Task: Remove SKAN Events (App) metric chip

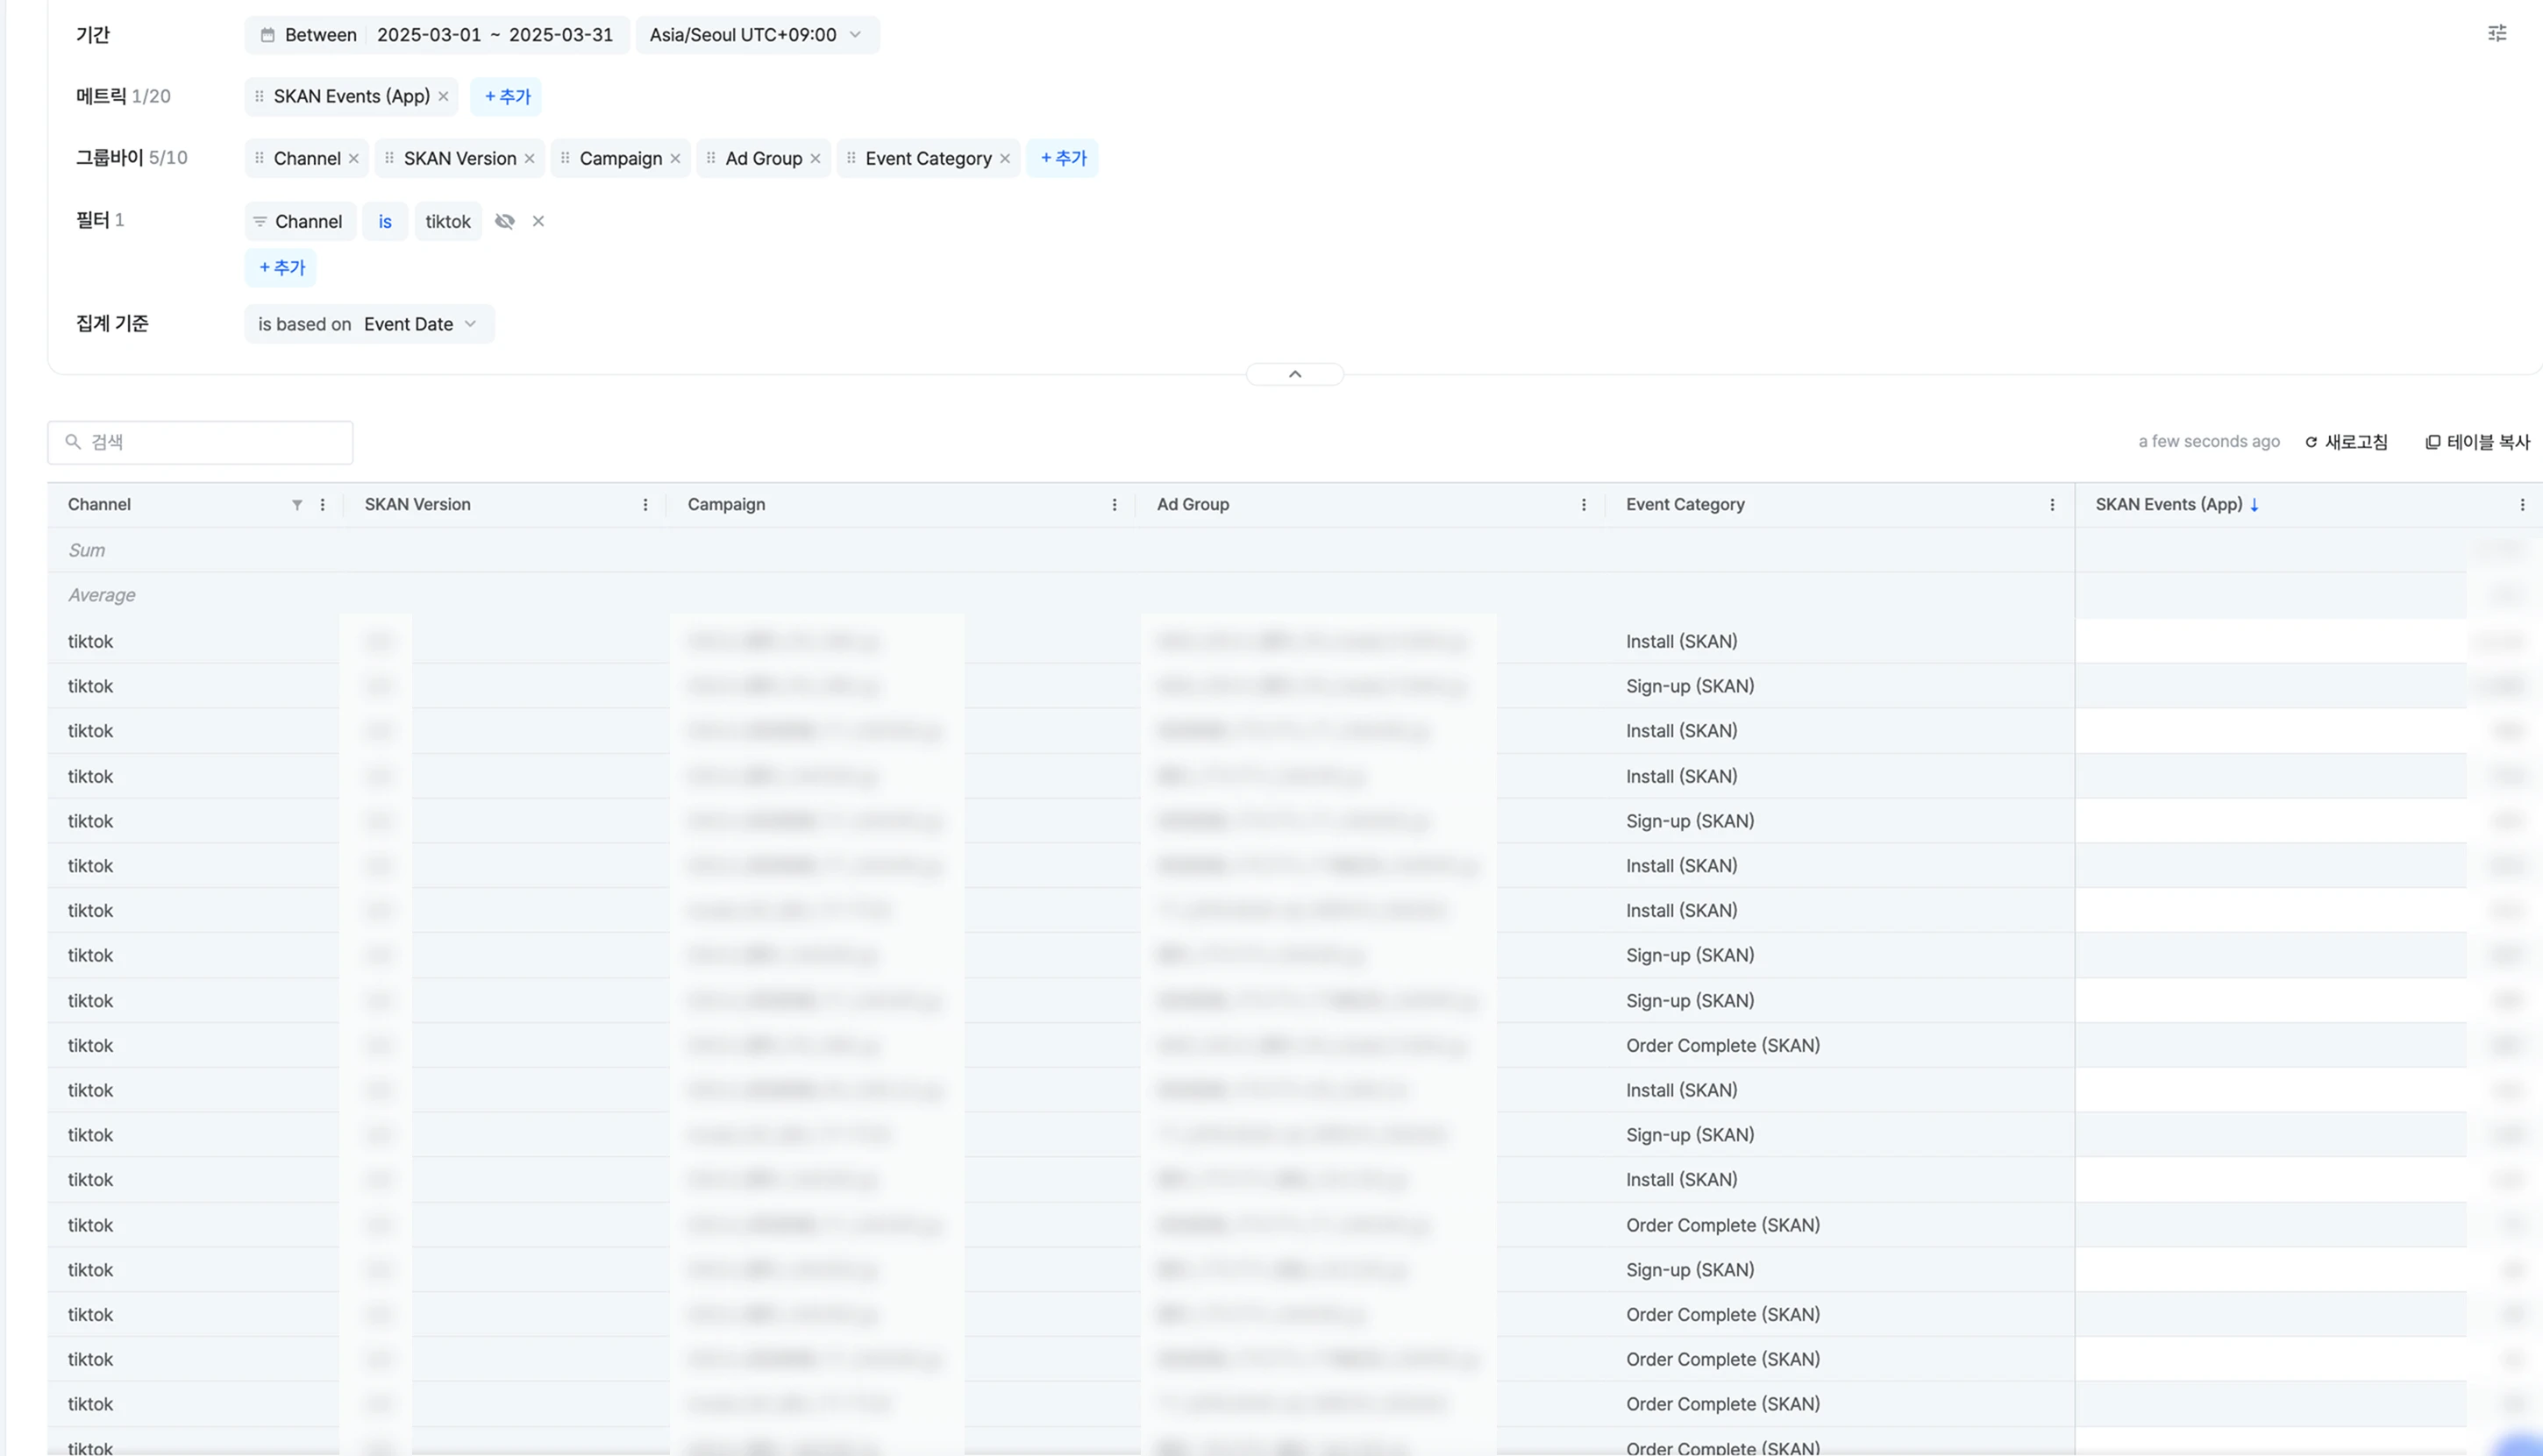Action: coord(443,96)
